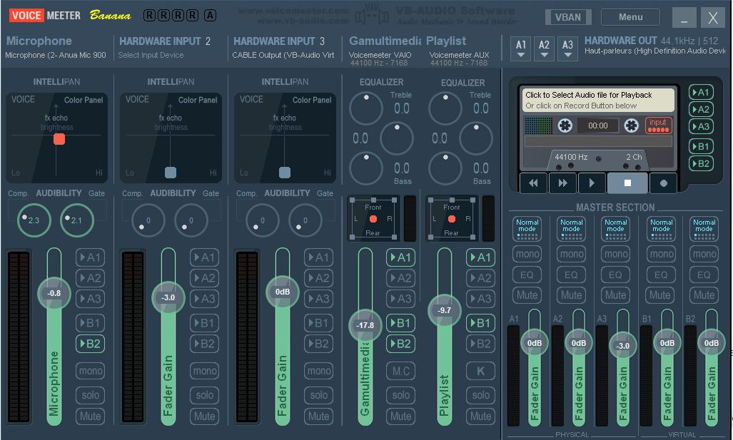Select input device for Hardware Input 2
The width and height of the screenshot is (733, 440).
point(151,55)
